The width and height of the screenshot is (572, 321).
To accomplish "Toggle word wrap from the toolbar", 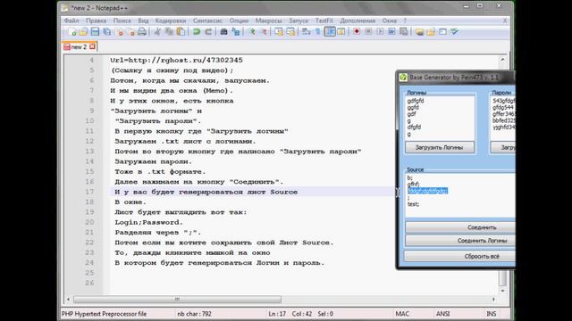I will coord(306,32).
